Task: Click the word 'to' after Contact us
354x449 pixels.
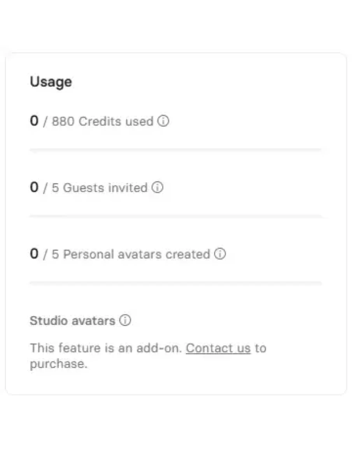Action: (260, 348)
